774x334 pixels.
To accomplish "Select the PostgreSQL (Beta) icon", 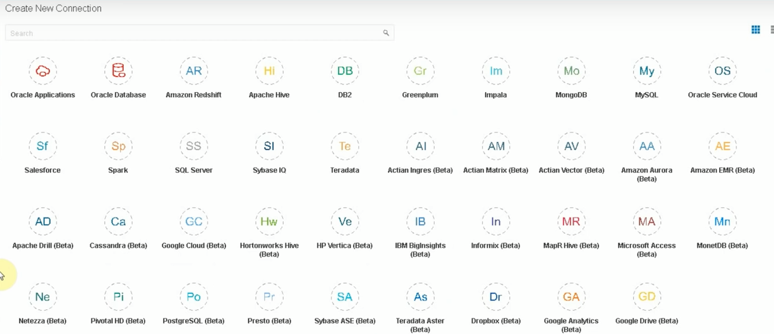I will pyautogui.click(x=193, y=297).
